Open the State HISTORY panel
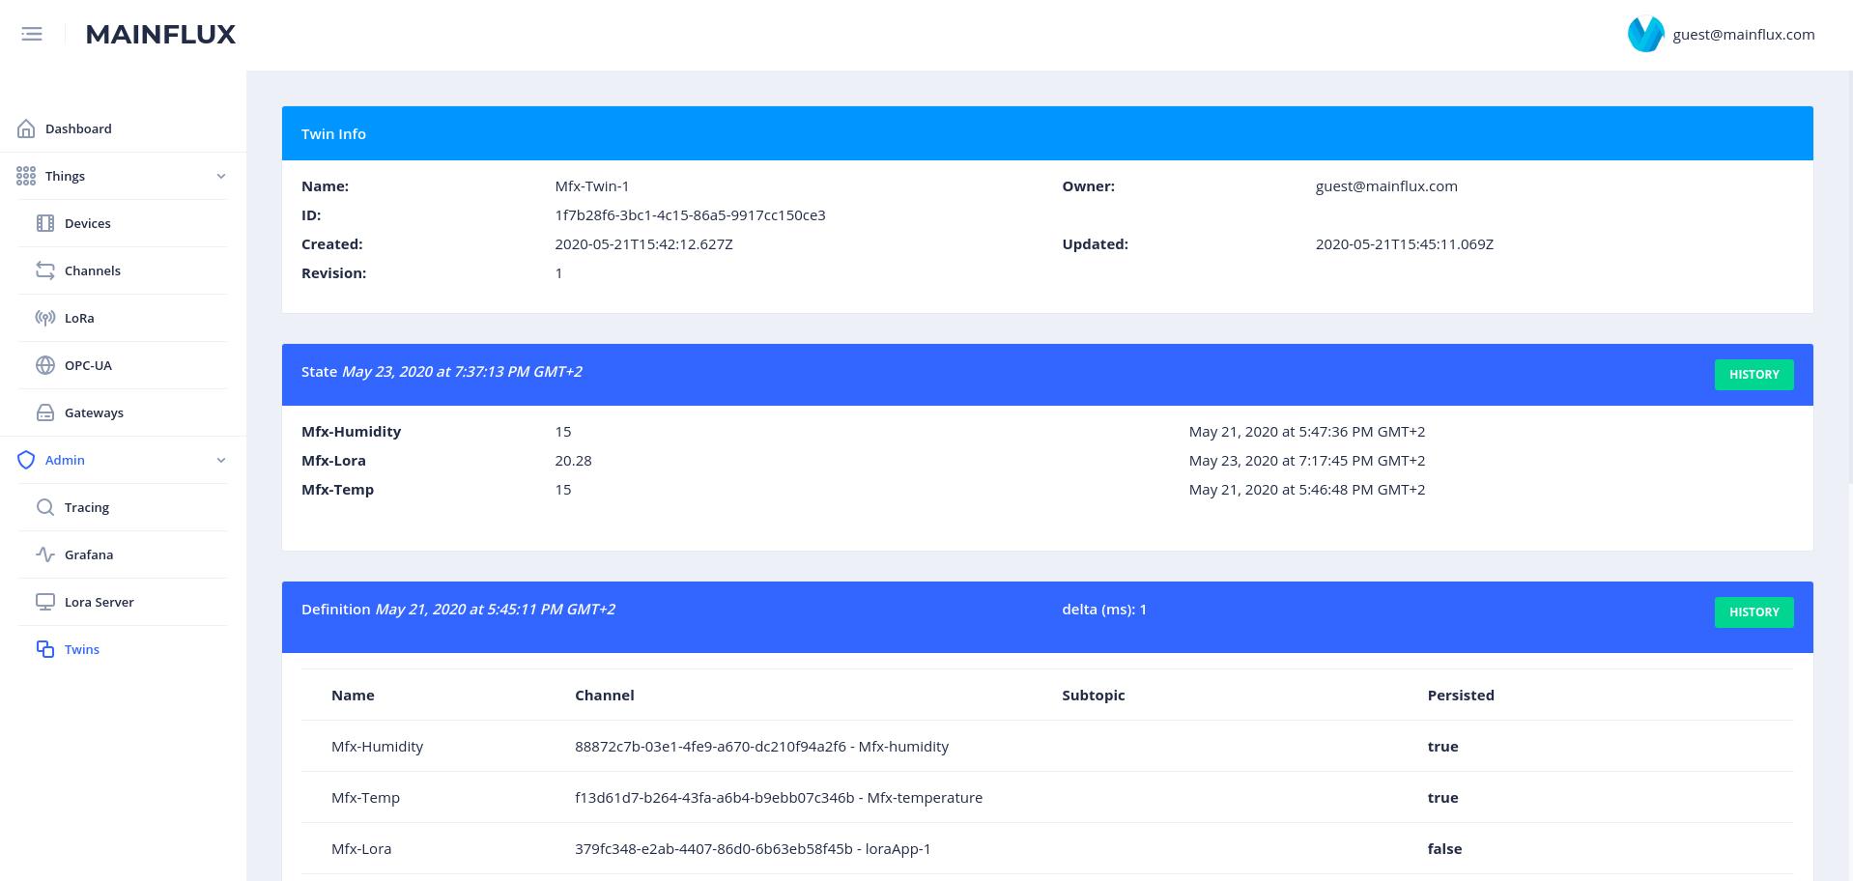This screenshot has width=1853, height=881. coord(1753,374)
